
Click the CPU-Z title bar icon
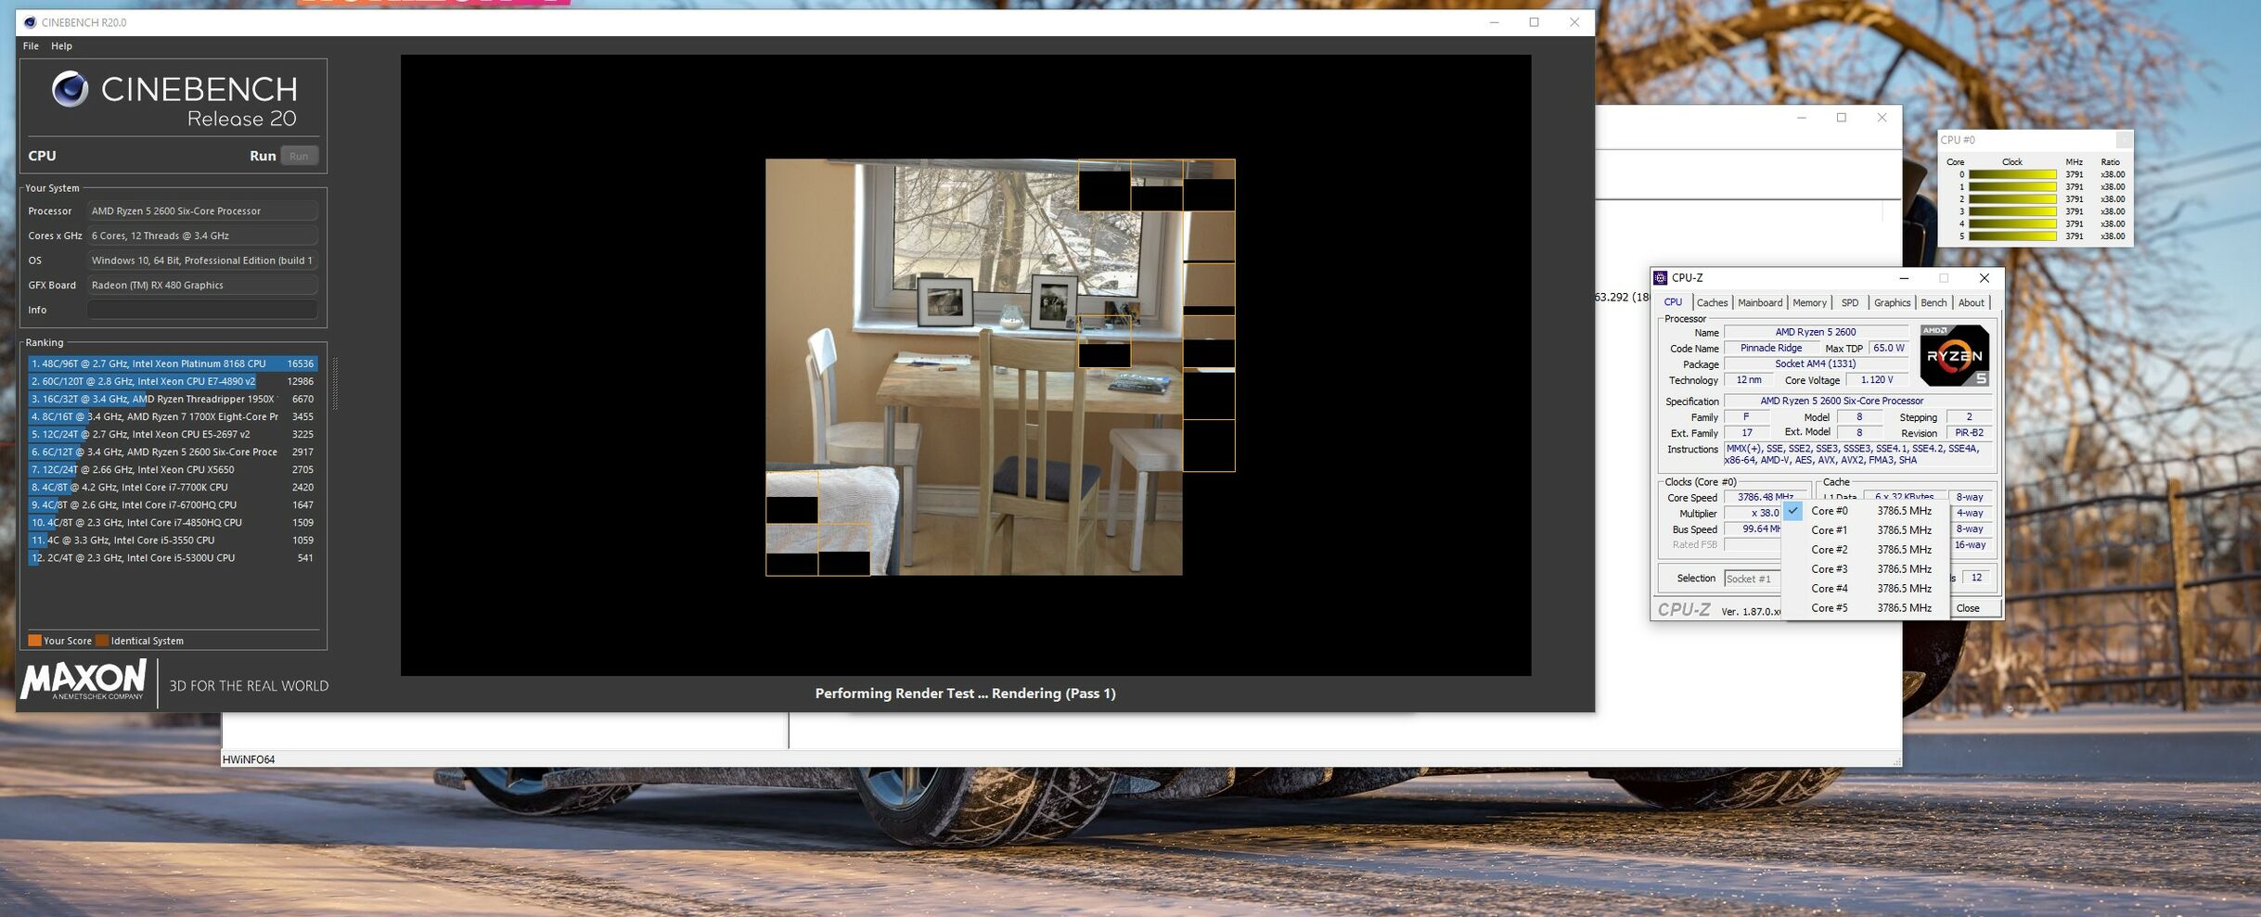(1661, 278)
